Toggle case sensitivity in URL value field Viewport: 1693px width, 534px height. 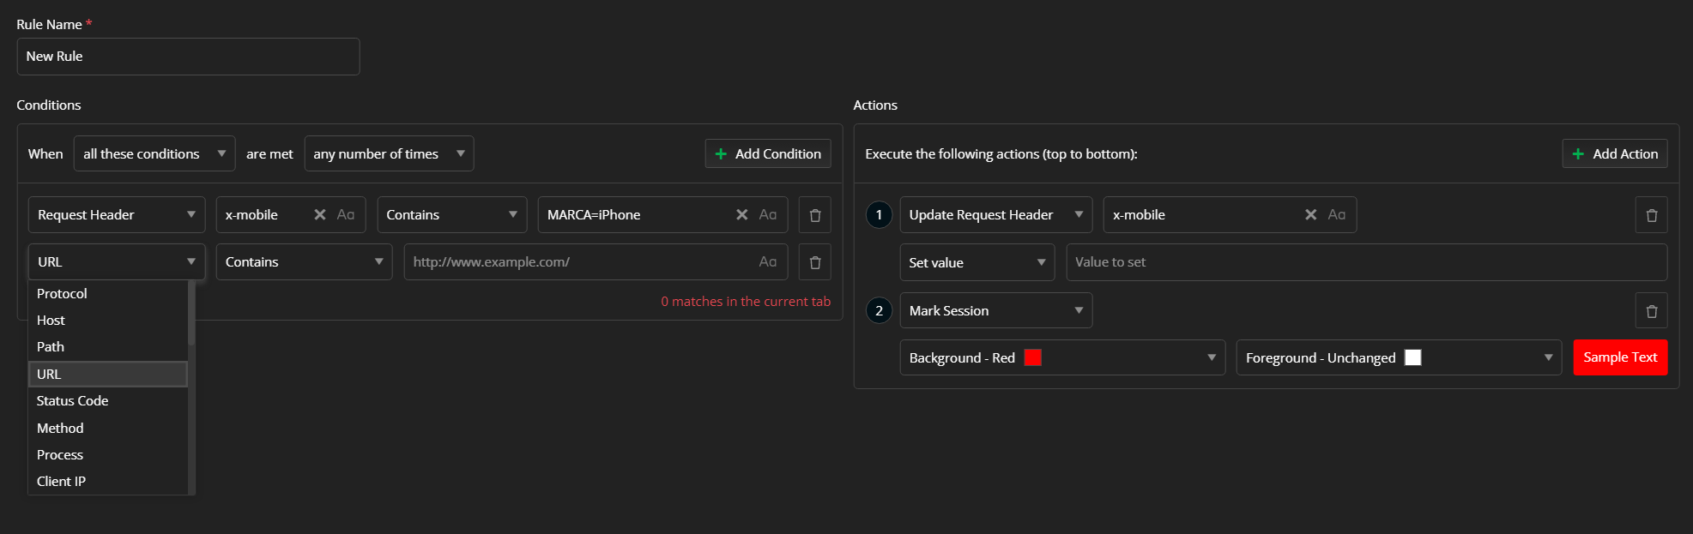[x=768, y=262]
